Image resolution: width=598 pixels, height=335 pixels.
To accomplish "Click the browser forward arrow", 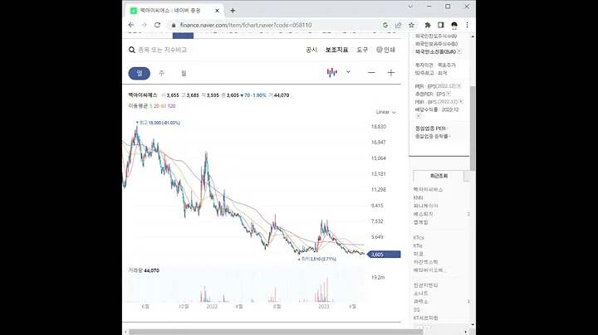I will click(145, 25).
